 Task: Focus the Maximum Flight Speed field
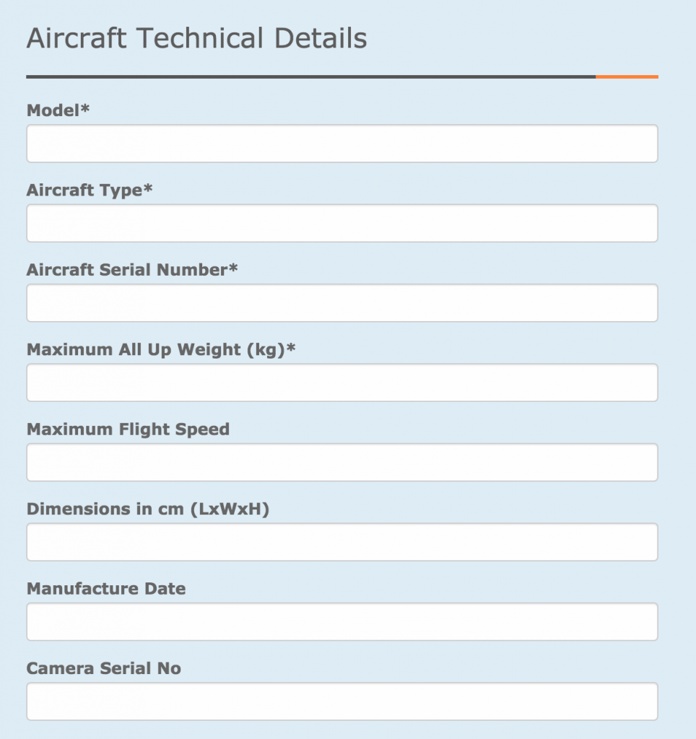coord(342,463)
